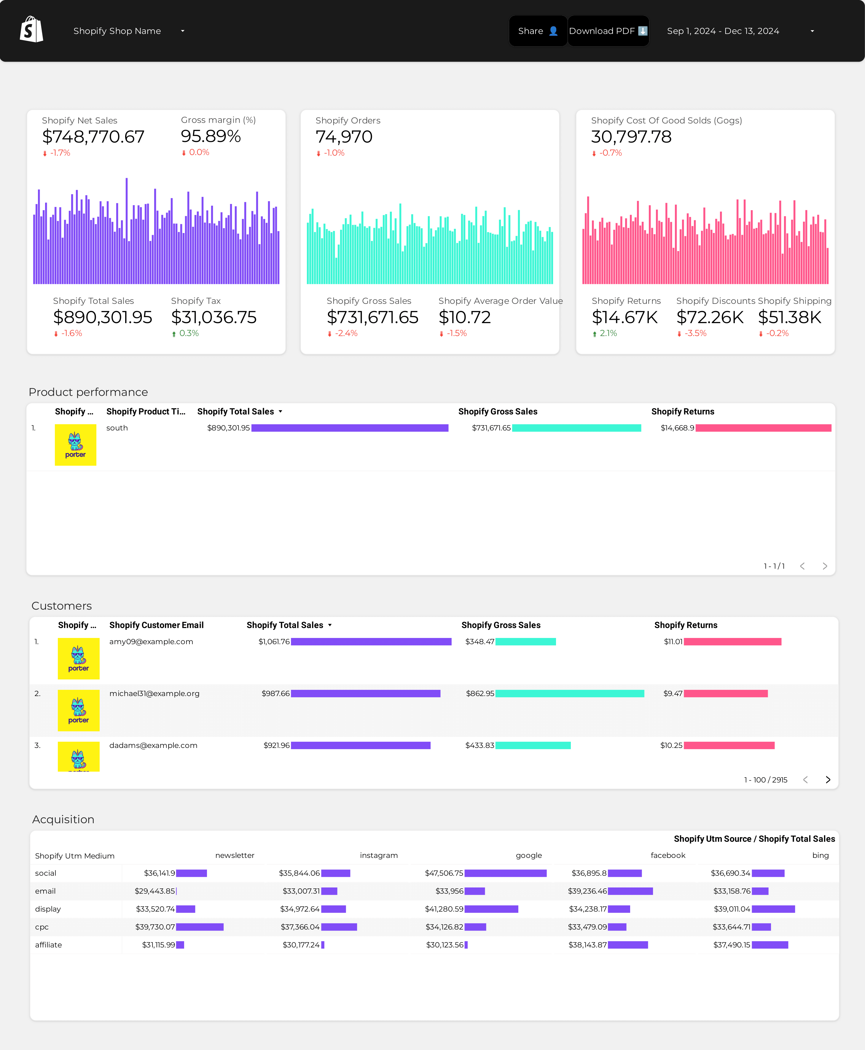Click the email dadams@example.com
This screenshot has height=1050, width=865.
154,745
